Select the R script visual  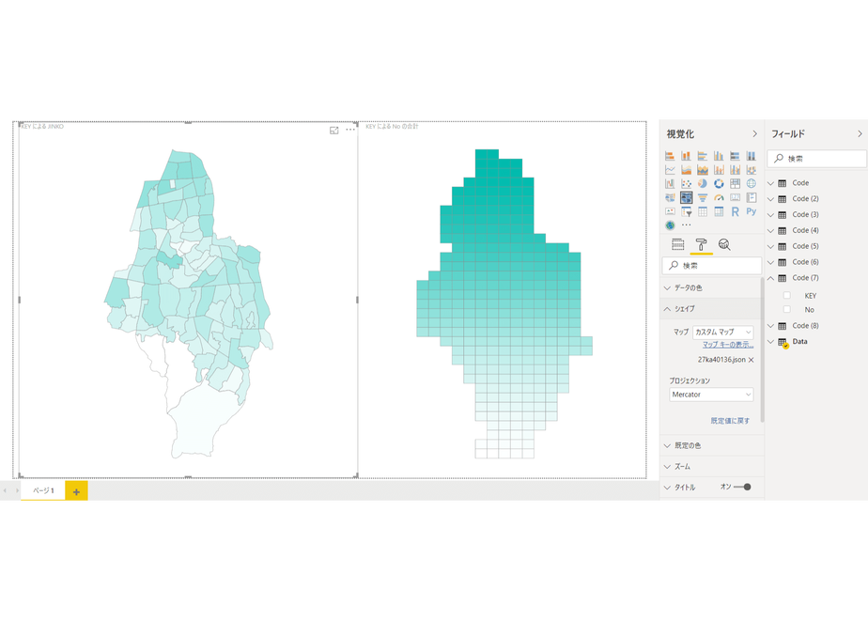[x=736, y=211]
